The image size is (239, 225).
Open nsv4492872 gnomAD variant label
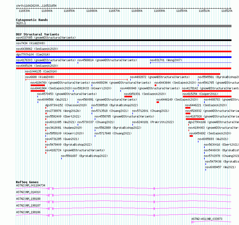160,77
